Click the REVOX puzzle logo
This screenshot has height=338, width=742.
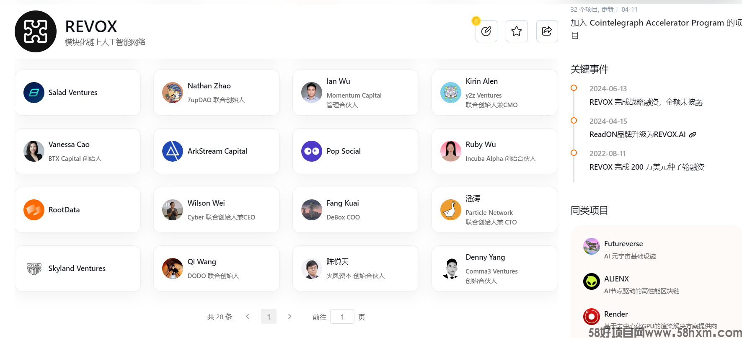tap(36, 31)
